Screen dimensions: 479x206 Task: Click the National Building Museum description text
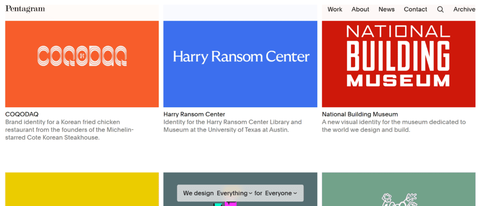pos(393,126)
